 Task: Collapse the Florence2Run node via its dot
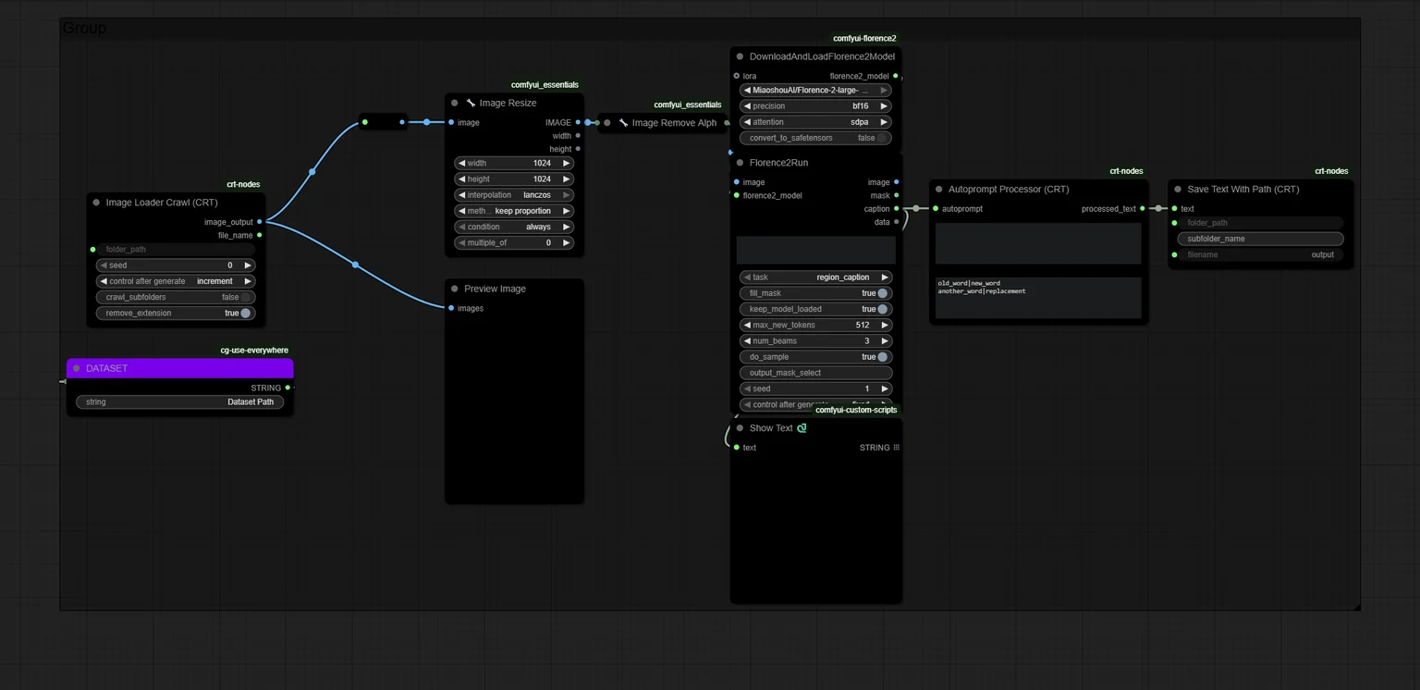tap(740, 163)
